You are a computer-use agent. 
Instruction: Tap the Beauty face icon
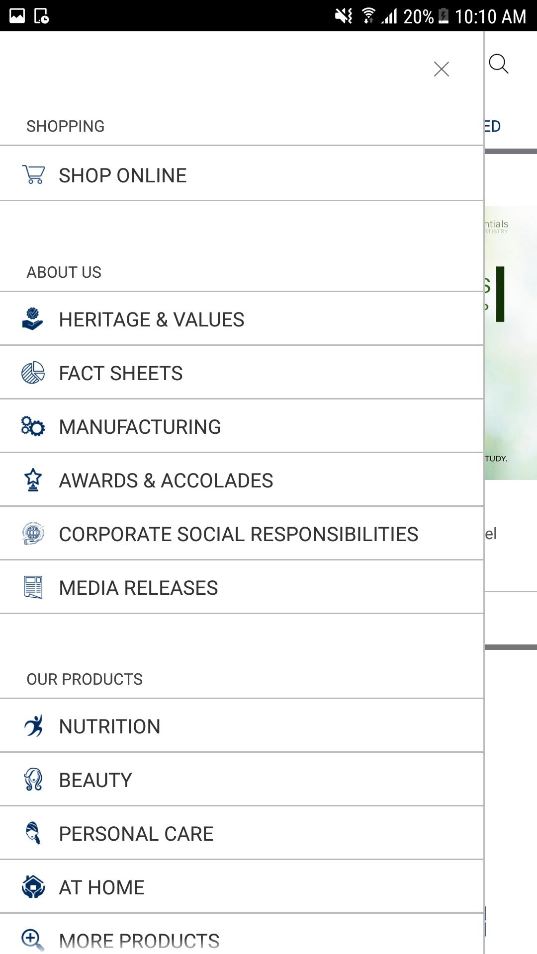33,780
